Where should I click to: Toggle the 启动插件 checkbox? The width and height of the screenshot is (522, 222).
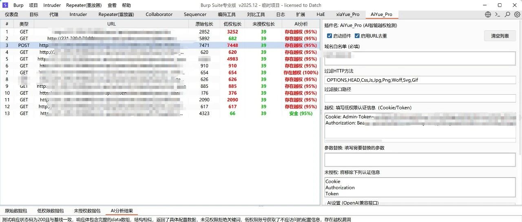point(330,36)
